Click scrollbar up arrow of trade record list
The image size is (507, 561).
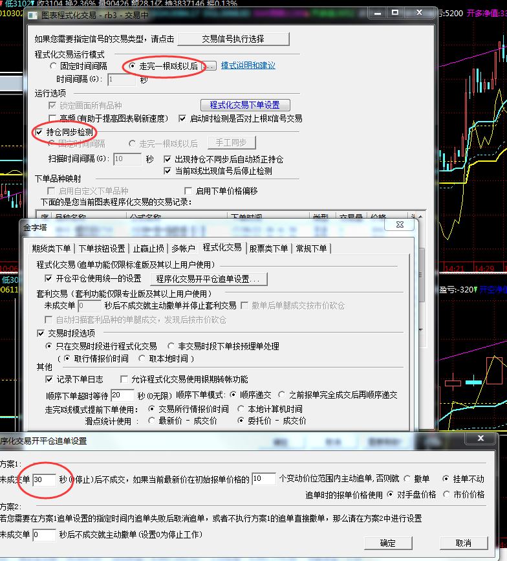(421, 217)
